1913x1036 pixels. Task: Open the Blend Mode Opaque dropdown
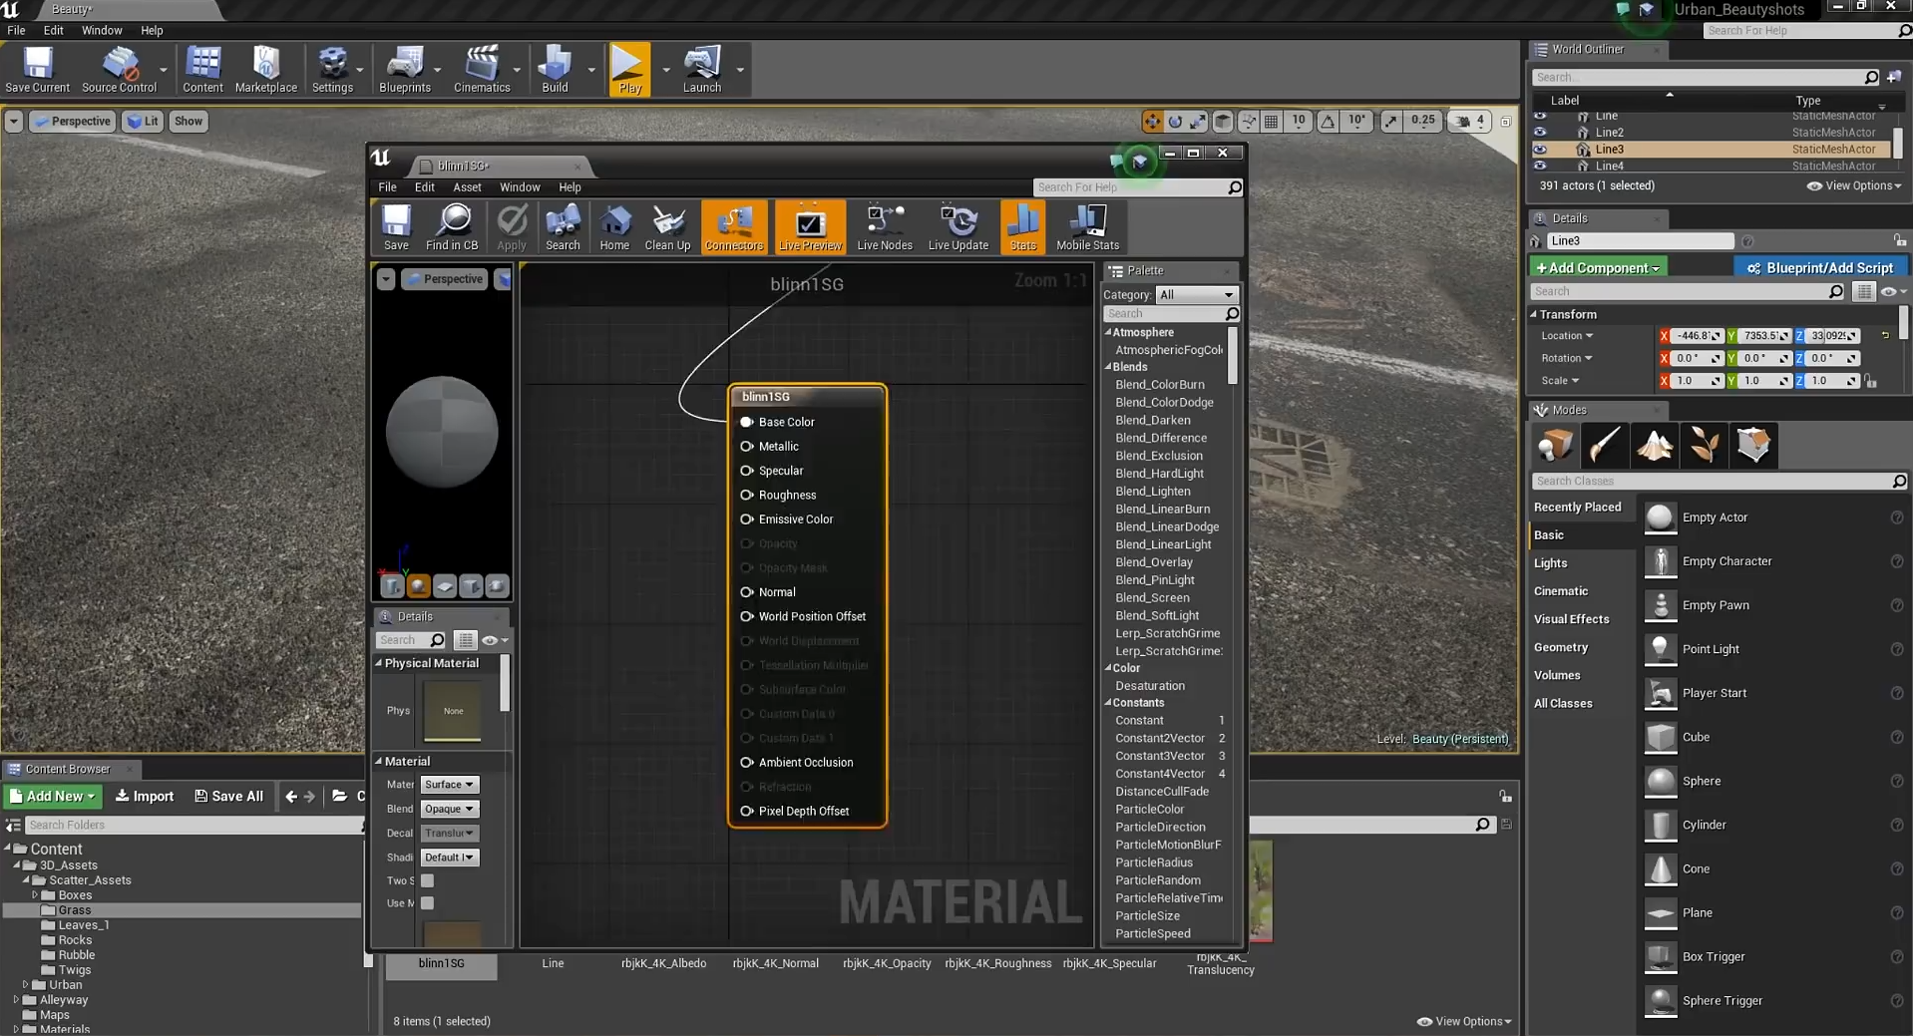[449, 809]
